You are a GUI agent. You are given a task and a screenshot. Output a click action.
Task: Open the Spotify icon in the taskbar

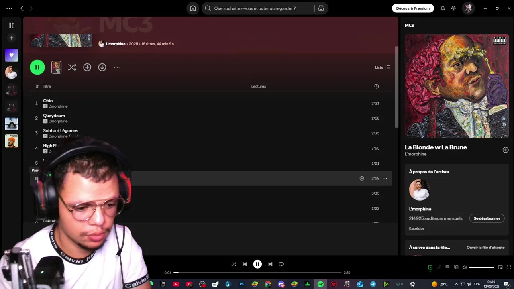(320, 284)
